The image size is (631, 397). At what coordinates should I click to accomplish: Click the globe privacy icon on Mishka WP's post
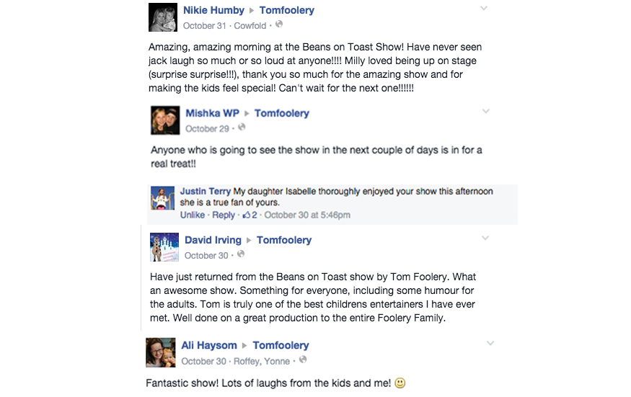(242, 128)
